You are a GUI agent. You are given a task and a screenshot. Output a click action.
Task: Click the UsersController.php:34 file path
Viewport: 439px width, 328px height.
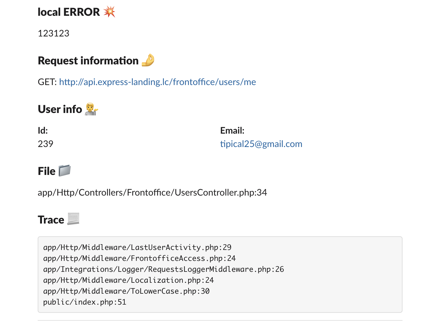[x=152, y=193]
